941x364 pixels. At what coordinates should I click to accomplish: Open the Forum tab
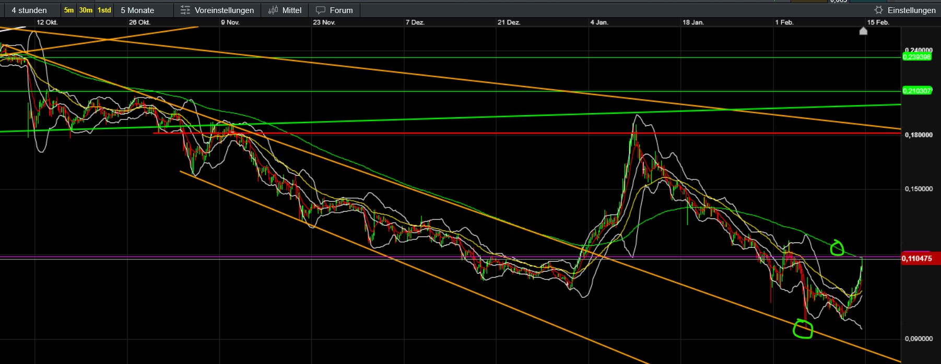(341, 10)
